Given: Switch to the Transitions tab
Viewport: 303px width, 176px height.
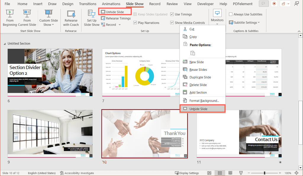Looking at the screenshot, I should (88, 4).
